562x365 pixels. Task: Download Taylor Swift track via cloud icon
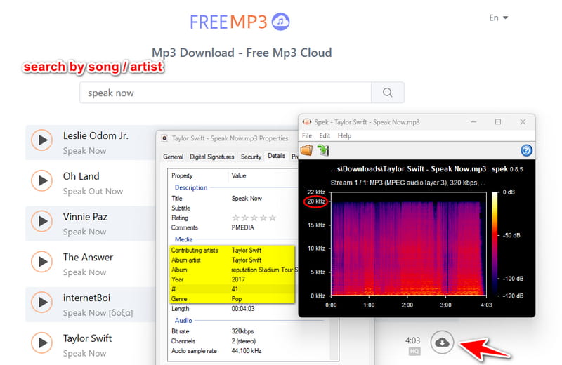point(443,342)
